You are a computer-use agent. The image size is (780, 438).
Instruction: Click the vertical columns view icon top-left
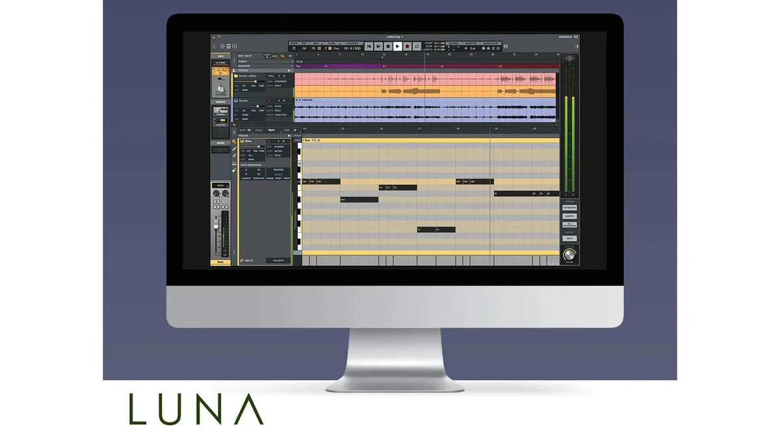(235, 46)
